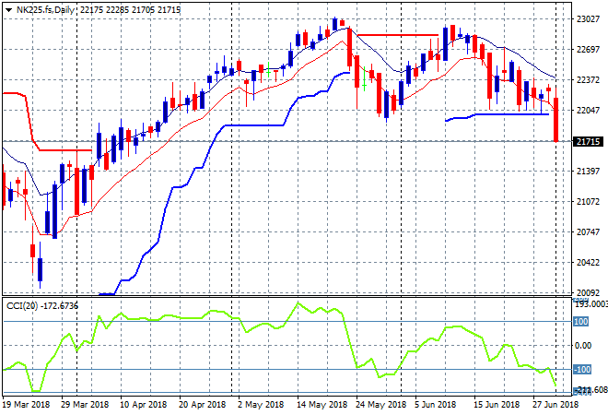Click the 23027 price axis label
Viewport: 608px width, 415px height.
coord(588,19)
